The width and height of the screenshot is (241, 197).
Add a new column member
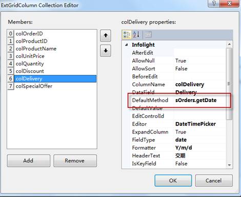(x=29, y=161)
